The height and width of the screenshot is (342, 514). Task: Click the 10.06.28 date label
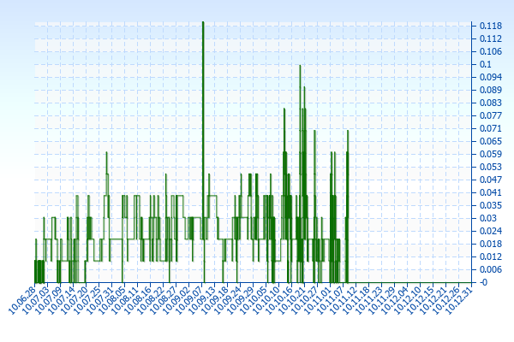22,300
